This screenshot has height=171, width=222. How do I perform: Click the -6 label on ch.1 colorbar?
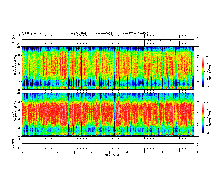pyautogui.click(x=207, y=56)
